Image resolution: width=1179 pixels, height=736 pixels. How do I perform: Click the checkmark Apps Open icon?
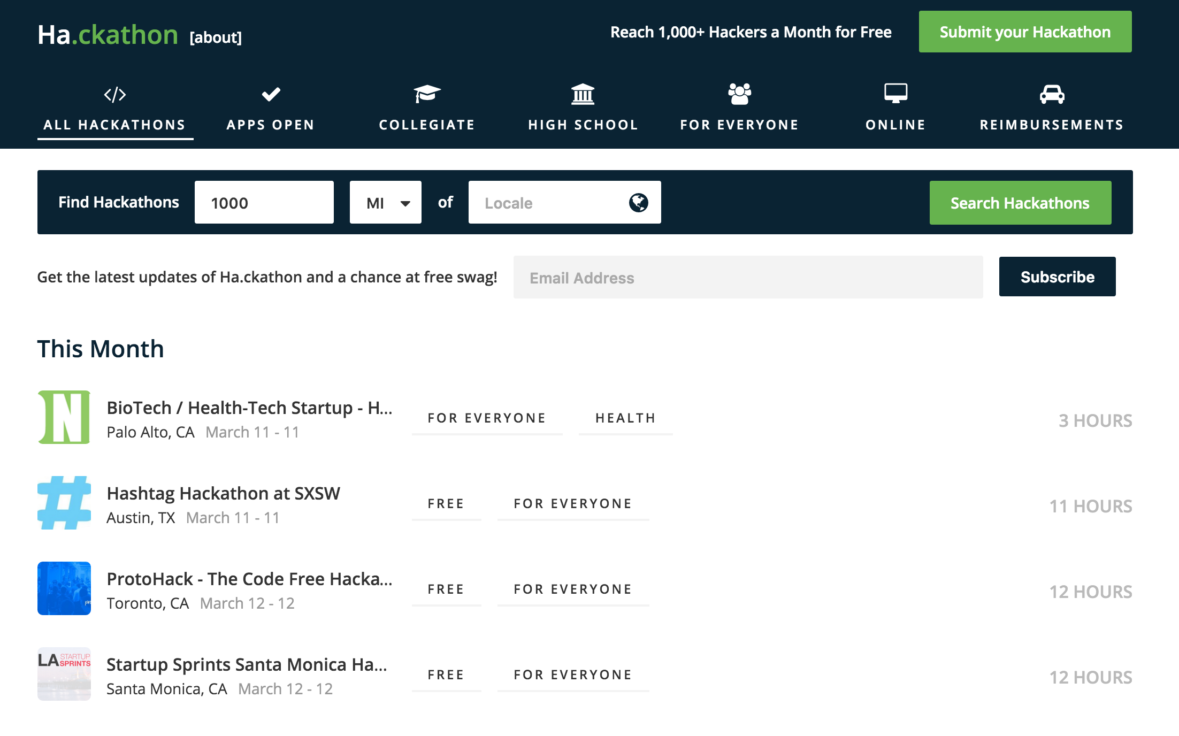271,95
